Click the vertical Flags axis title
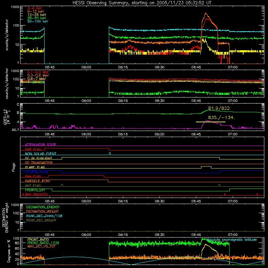The width and height of the screenshot is (268, 268). click(x=14, y=167)
